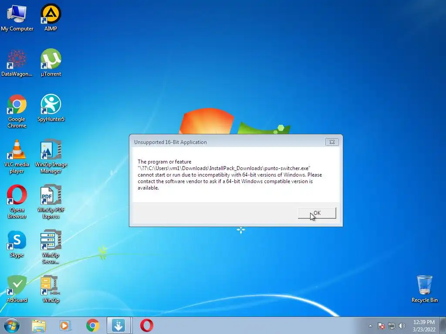The width and height of the screenshot is (446, 334).
Task: Select the AIMP desktop shortcut
Action: [x=51, y=17]
